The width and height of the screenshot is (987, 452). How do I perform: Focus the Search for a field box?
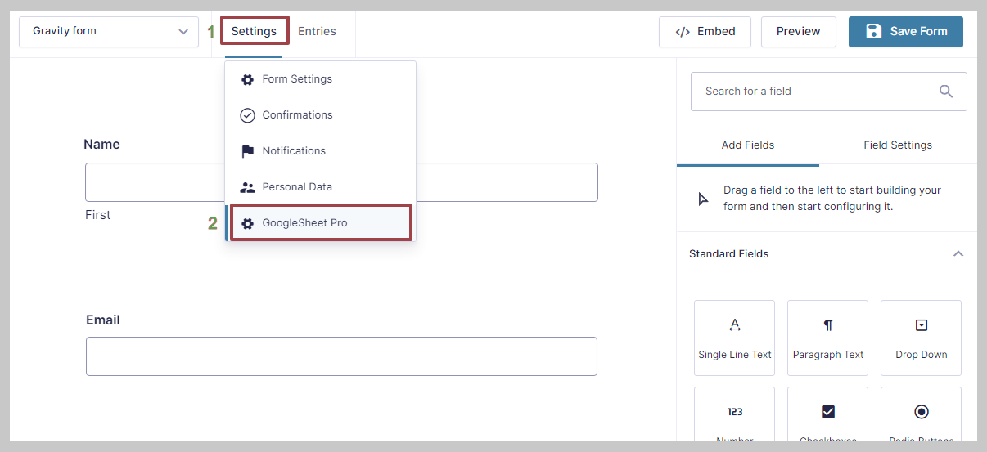click(828, 92)
